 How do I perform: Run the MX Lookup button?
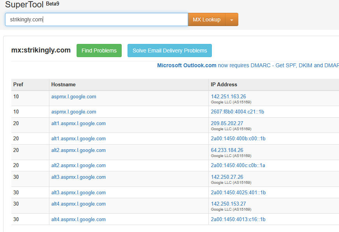207,19
